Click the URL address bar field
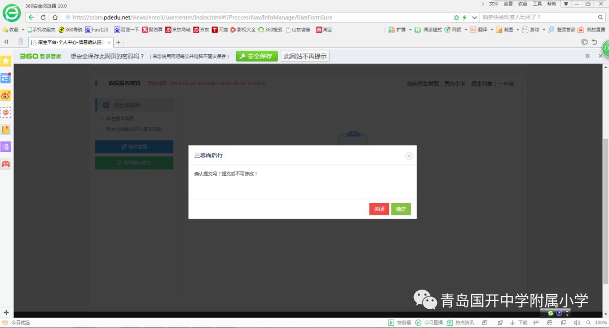This screenshot has height=328, width=609. click(x=254, y=17)
